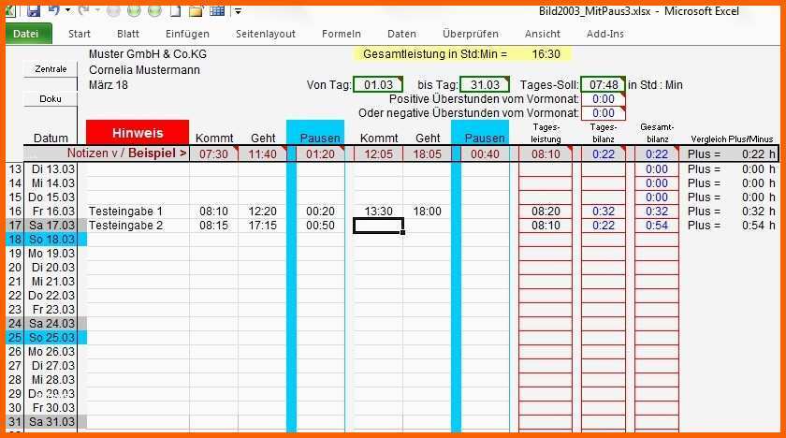Click the red Hinweis button

pos(138,133)
